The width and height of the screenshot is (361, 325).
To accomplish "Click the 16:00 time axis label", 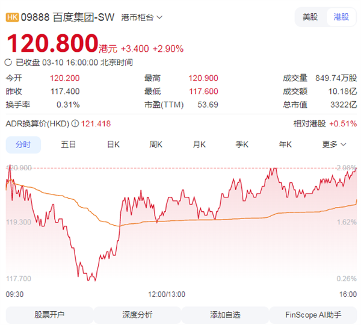I will (348, 294).
